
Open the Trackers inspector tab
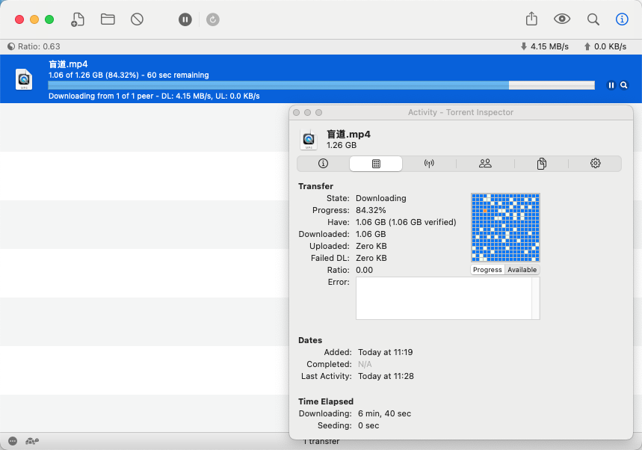(429, 164)
